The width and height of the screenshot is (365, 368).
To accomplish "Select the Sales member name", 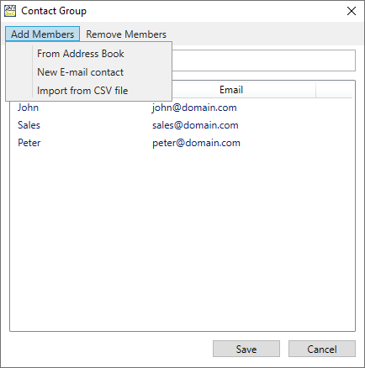I will point(29,125).
